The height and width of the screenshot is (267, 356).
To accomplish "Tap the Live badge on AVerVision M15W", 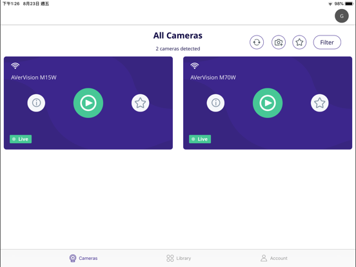I will tap(21, 139).
